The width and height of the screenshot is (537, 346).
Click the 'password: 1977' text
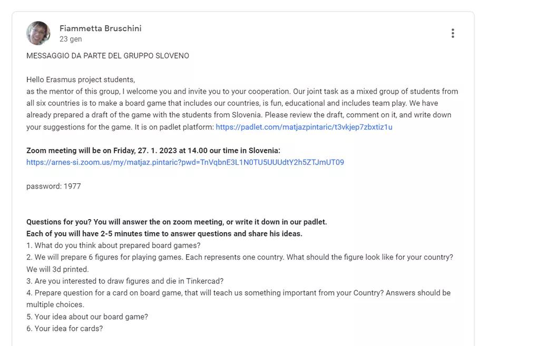(x=54, y=186)
